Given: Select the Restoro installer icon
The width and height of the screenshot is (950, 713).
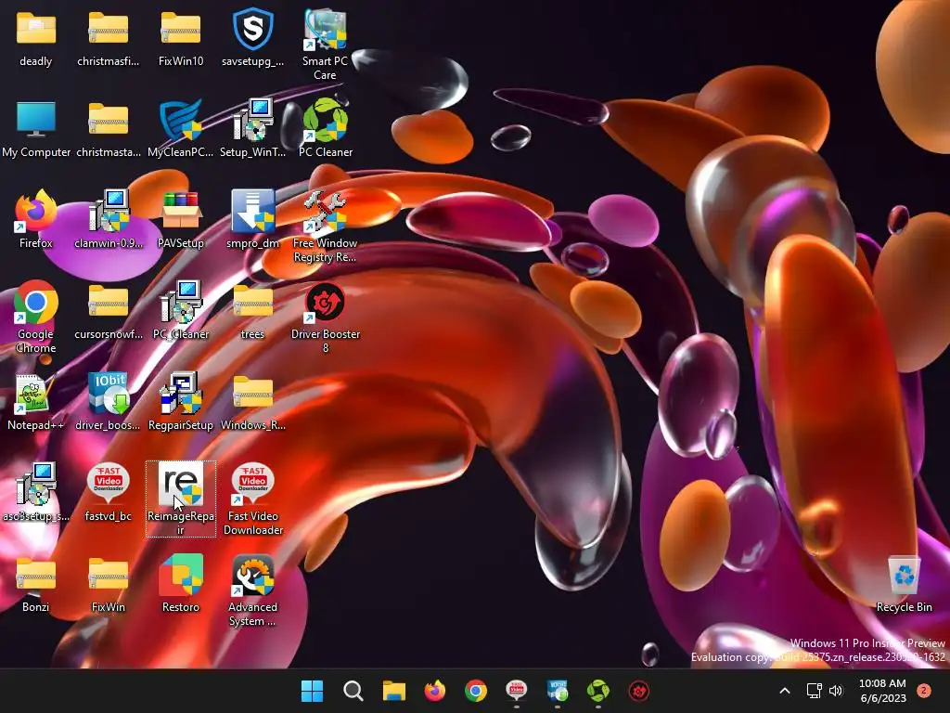Looking at the screenshot, I should [181, 584].
